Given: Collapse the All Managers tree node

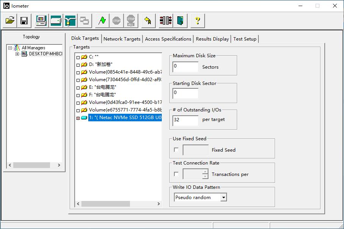Looking at the screenshot, I should 10,48.
